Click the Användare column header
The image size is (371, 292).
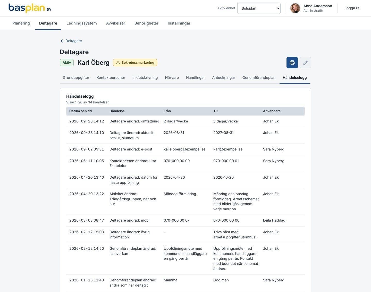coord(272,111)
